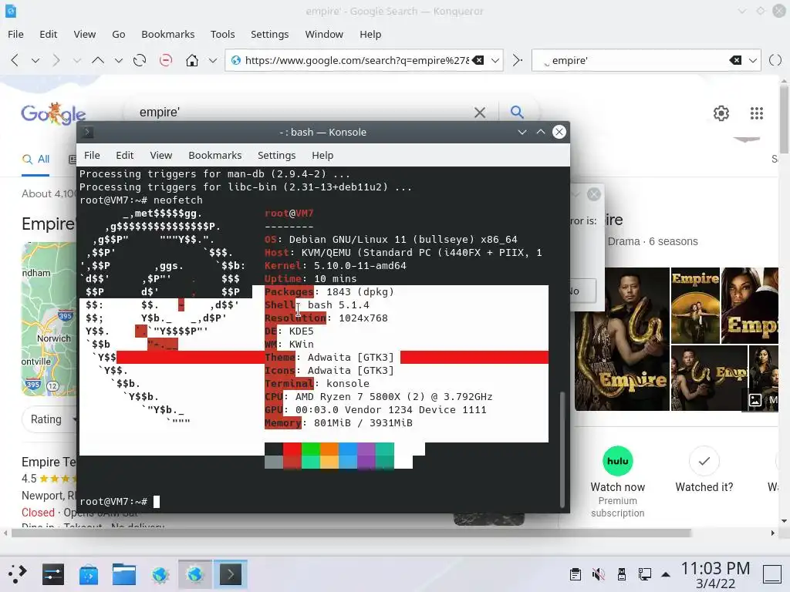Viewport: 790px width, 592px height.
Task: Click the new tab icon in Konsole title bar
Action: tap(87, 132)
